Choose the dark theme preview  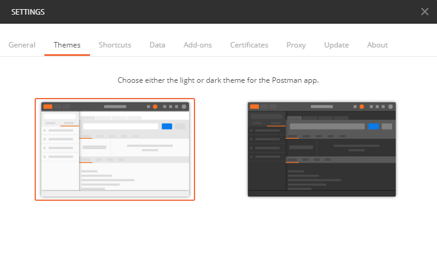click(x=322, y=149)
